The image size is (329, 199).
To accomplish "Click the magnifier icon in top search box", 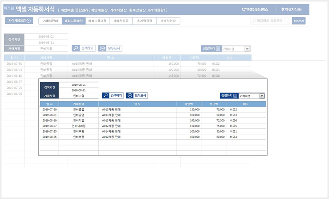I will 254,20.
